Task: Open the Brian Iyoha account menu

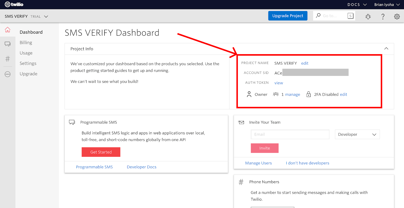Action: point(387,5)
